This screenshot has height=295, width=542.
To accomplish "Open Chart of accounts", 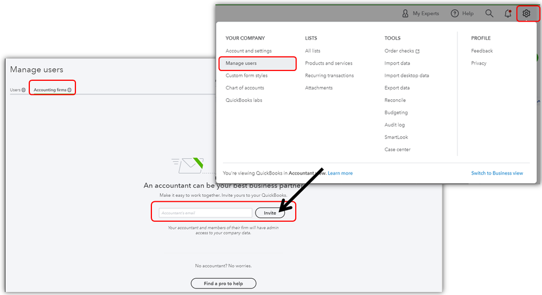I will pos(245,88).
